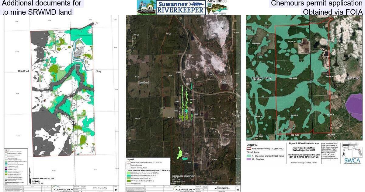Click the 641 Freshwater Marsh swatch
The height and width of the screenshot is (192, 365).
[x=129, y=181]
